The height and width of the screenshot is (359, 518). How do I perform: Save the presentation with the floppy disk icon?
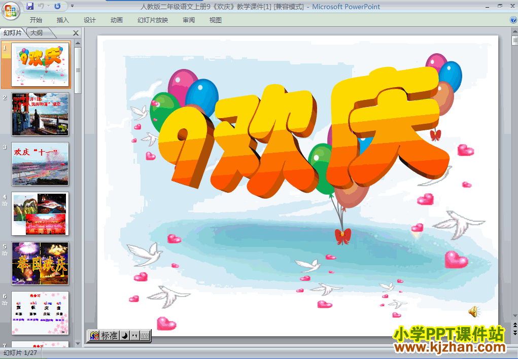click(30, 6)
